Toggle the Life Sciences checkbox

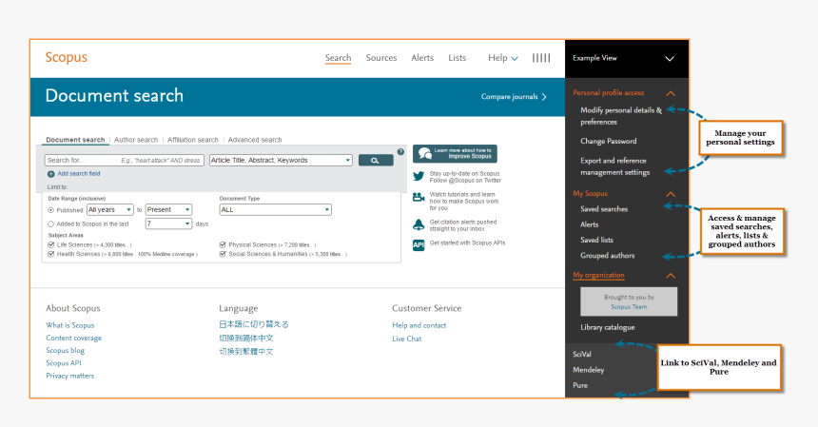point(50,244)
